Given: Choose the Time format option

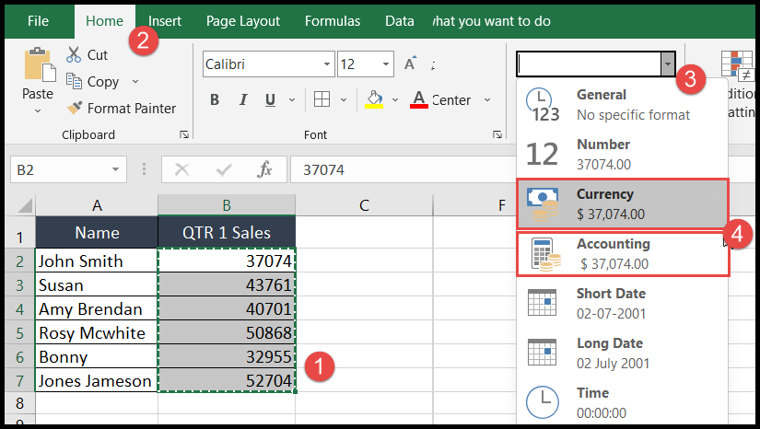Looking at the screenshot, I should (x=623, y=403).
